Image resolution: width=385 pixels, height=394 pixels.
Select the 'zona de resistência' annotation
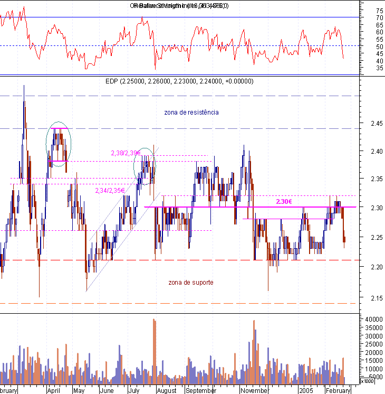point(191,112)
